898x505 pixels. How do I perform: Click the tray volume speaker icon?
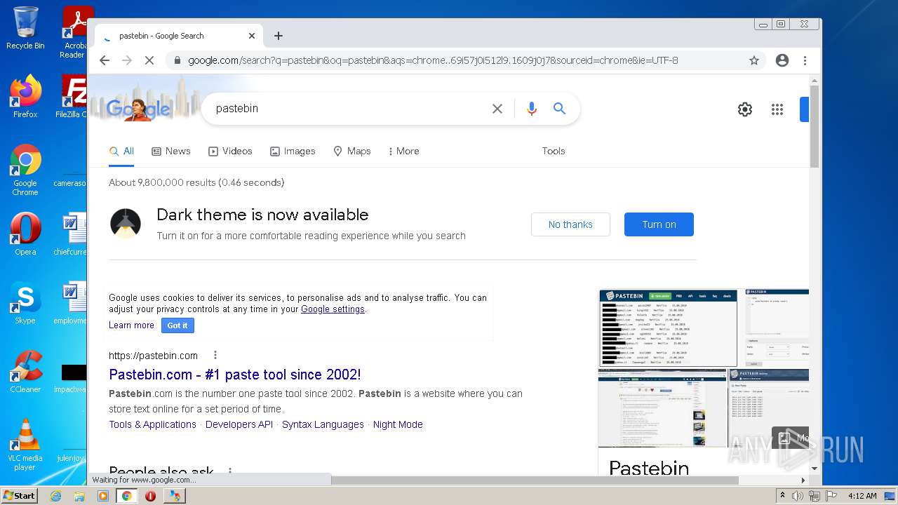click(798, 496)
